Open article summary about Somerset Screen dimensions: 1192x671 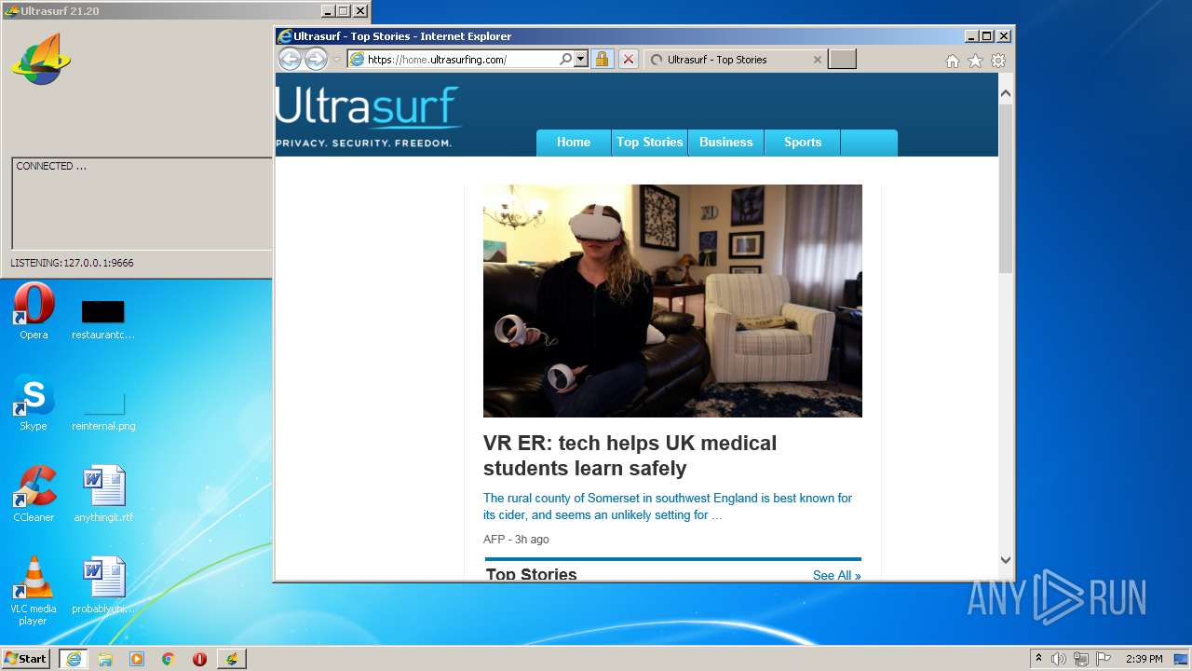click(x=668, y=506)
